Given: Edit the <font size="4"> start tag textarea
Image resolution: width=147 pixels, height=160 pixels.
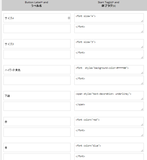Looking at the screenshot, I should (x=109, y=18).
